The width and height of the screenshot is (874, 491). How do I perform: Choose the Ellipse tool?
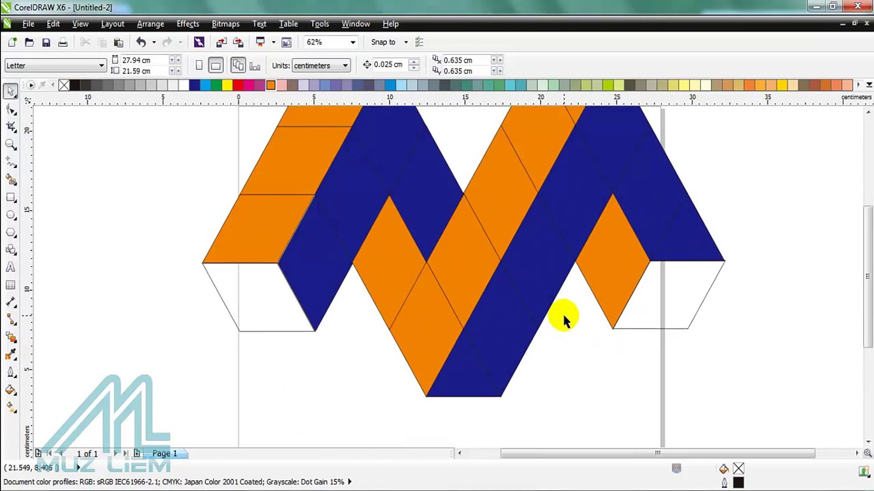tap(10, 215)
